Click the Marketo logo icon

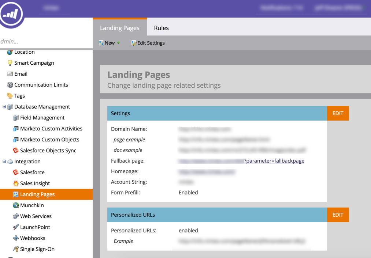11,14
